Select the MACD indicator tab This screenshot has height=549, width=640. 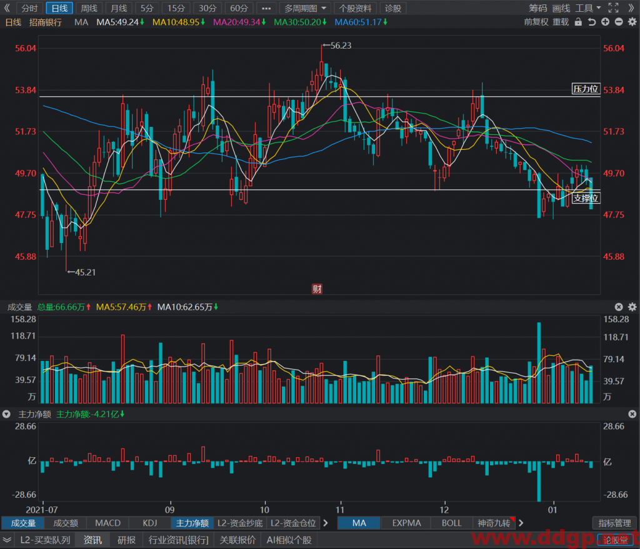click(107, 523)
